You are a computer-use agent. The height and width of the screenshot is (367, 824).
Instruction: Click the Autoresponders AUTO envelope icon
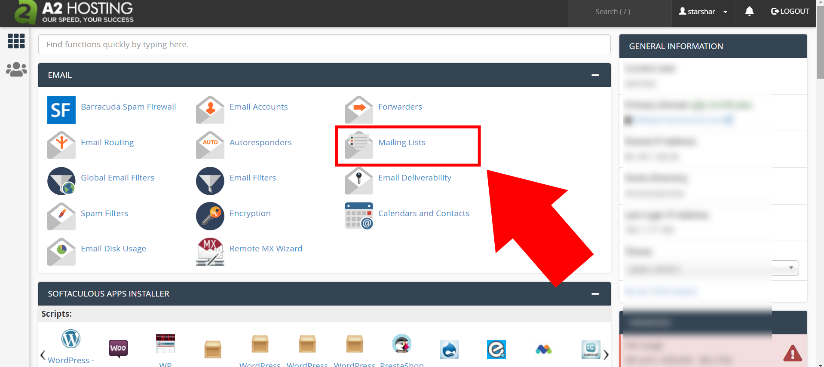(210, 145)
